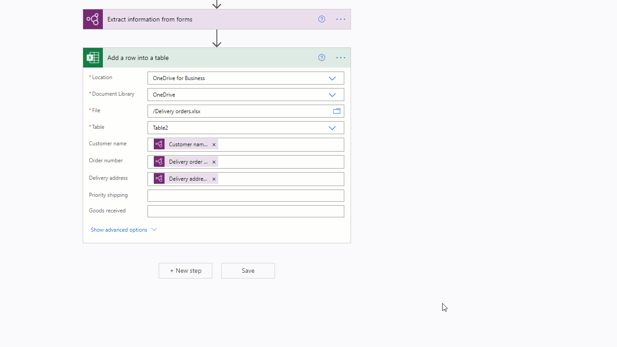Expand Show advanced options
The image size is (617, 347).
[123, 229]
